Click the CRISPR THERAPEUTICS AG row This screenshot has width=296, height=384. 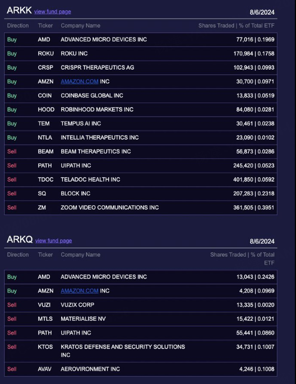pos(141,68)
